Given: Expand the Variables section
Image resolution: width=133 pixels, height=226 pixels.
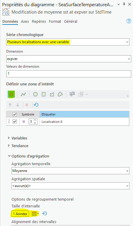Looking at the screenshot, I should tap(9, 138).
